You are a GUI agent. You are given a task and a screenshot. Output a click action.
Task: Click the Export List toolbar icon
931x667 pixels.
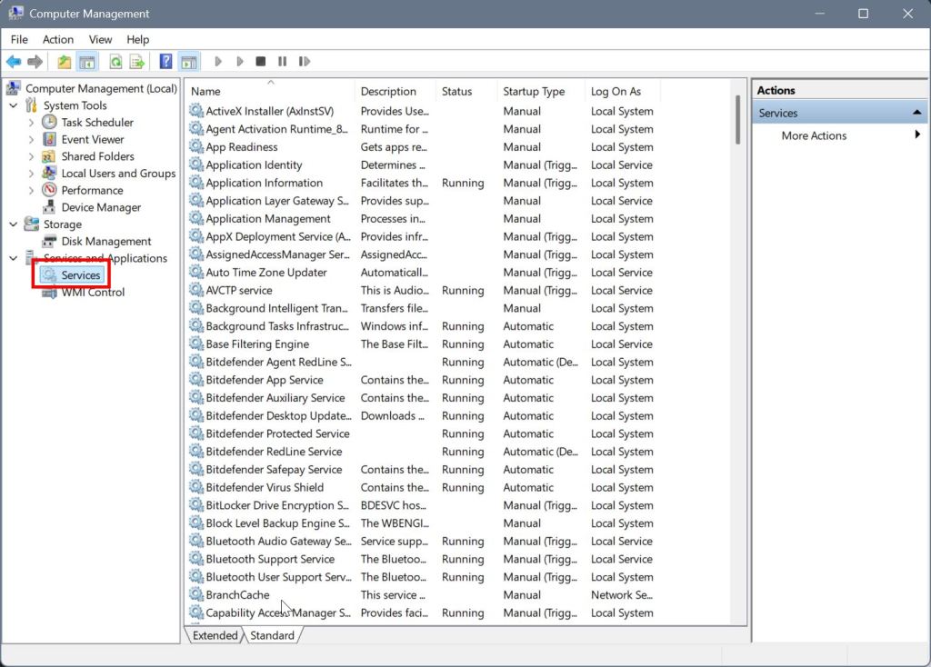[x=137, y=61]
